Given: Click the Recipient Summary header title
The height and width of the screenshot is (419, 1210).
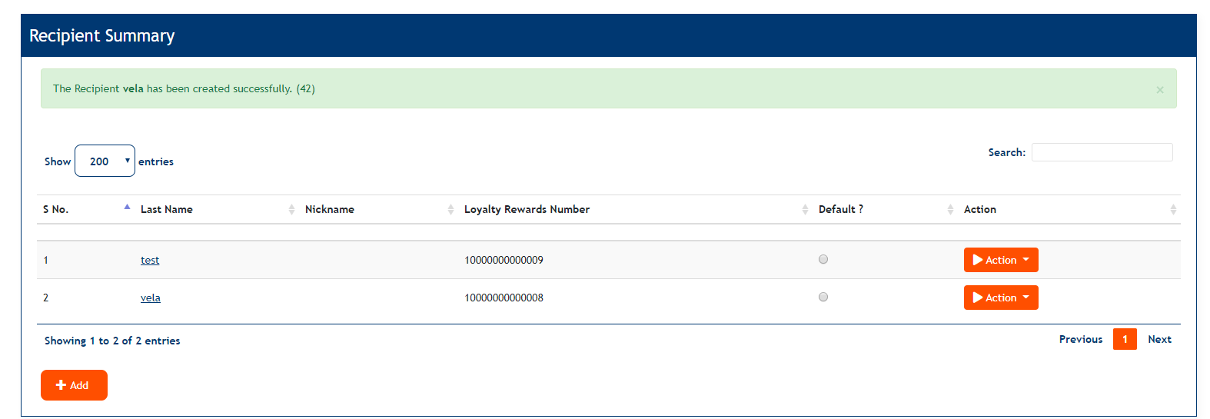Looking at the screenshot, I should point(102,36).
